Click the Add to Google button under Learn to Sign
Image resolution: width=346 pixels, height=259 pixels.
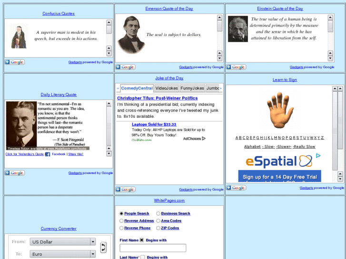(x=236, y=188)
